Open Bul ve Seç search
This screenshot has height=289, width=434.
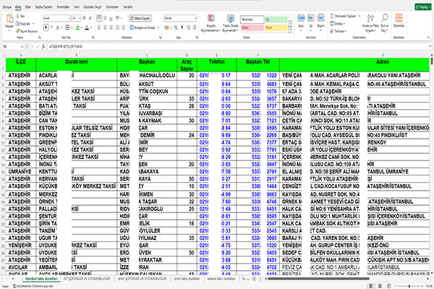coord(385,23)
